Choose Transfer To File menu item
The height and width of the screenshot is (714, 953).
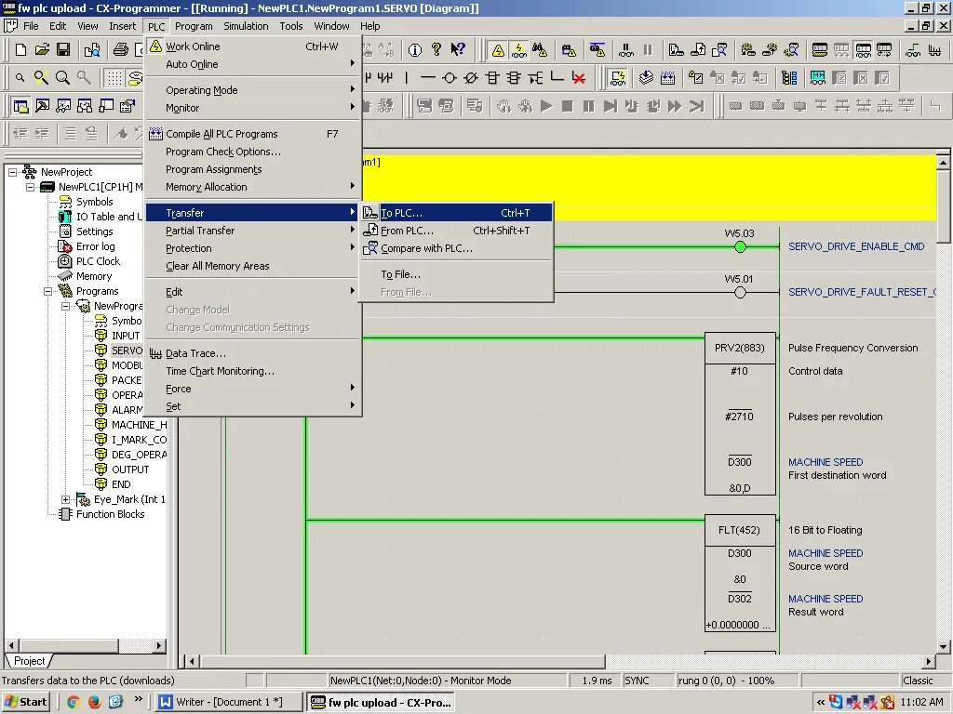click(x=456, y=274)
